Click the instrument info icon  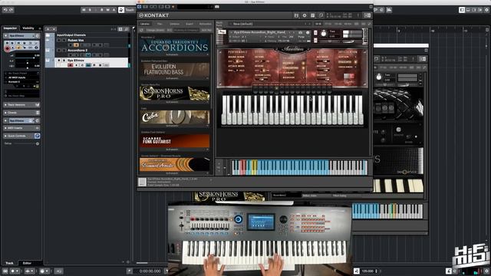coord(308,32)
